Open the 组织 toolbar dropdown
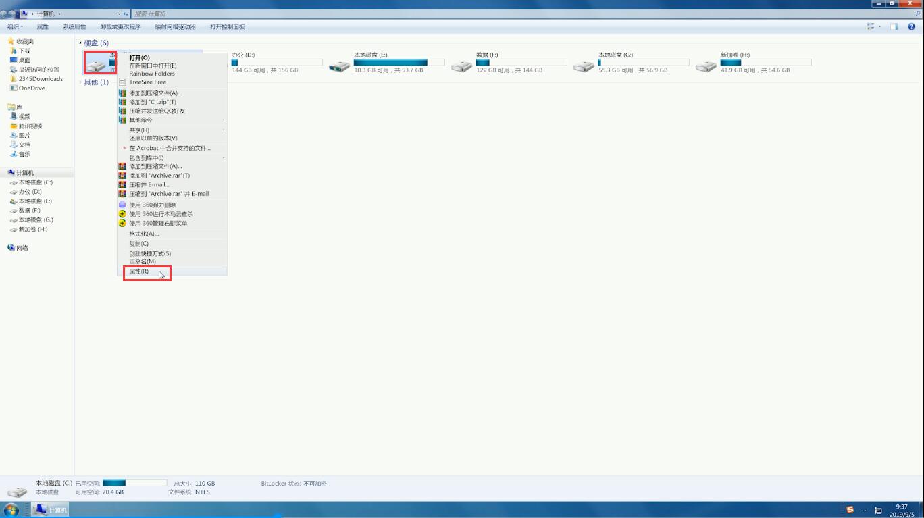Image resolution: width=924 pixels, height=518 pixels. pyautogui.click(x=15, y=27)
